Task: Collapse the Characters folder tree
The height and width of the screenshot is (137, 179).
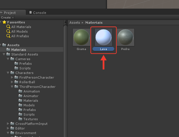Action: coord(8,73)
